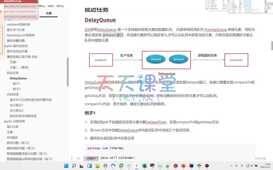This screenshot has height=170, width=273.
Task: Open the 主题(T) menu
Action: point(51,6)
